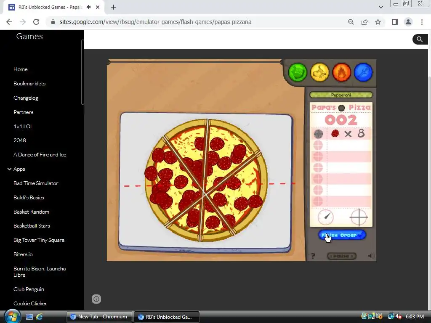Click the sliced pepperoni pizza
Screen dimensions: 431x323
(206, 180)
